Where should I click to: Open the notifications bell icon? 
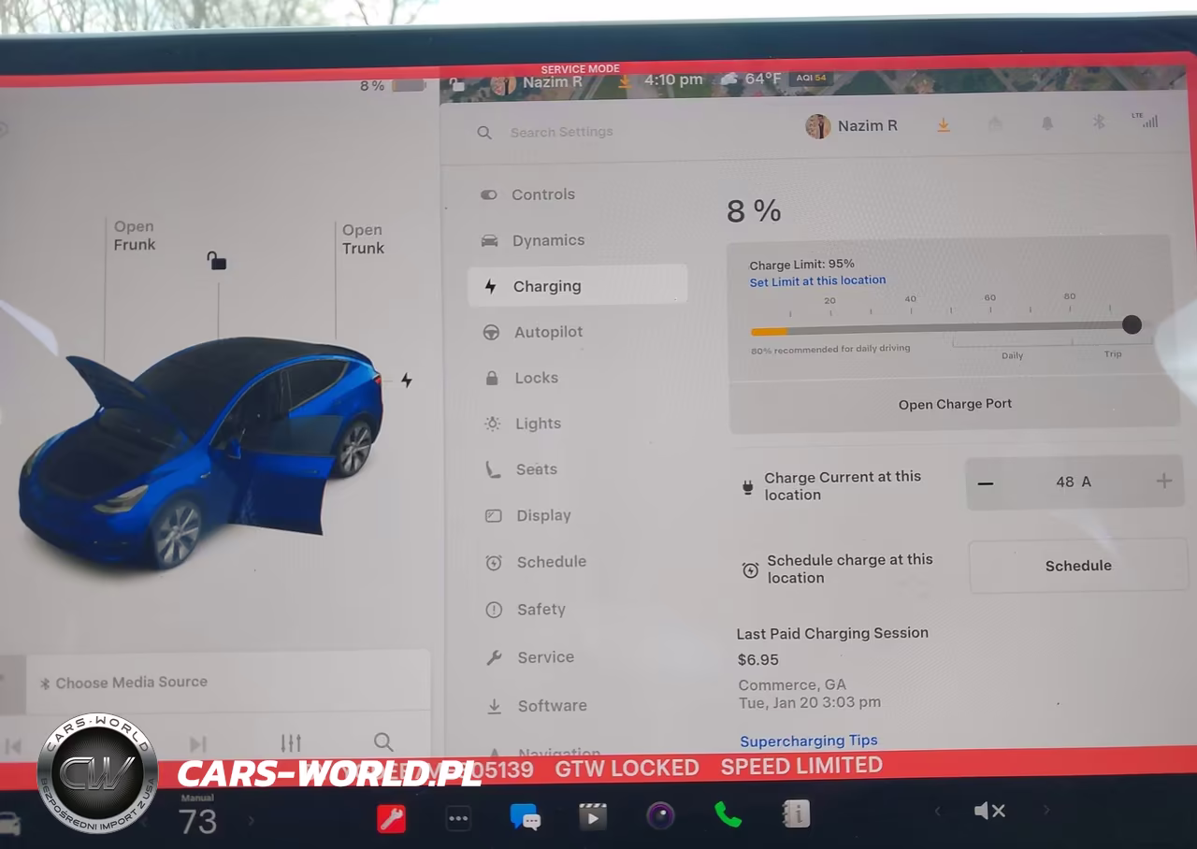click(x=1047, y=123)
